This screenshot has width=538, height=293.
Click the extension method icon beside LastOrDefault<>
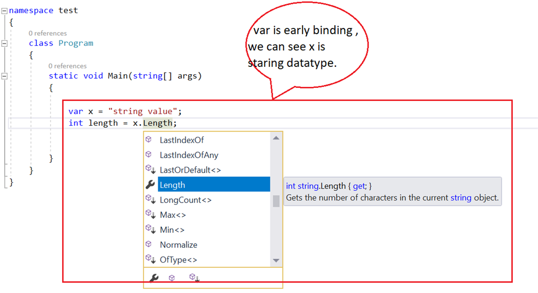click(150, 169)
